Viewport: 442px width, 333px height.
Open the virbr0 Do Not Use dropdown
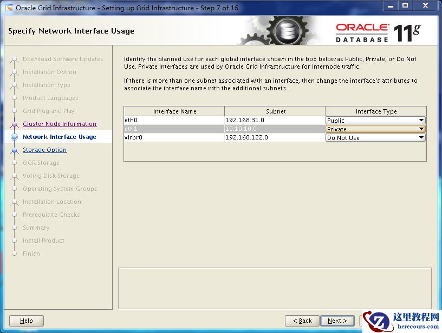[x=375, y=138]
